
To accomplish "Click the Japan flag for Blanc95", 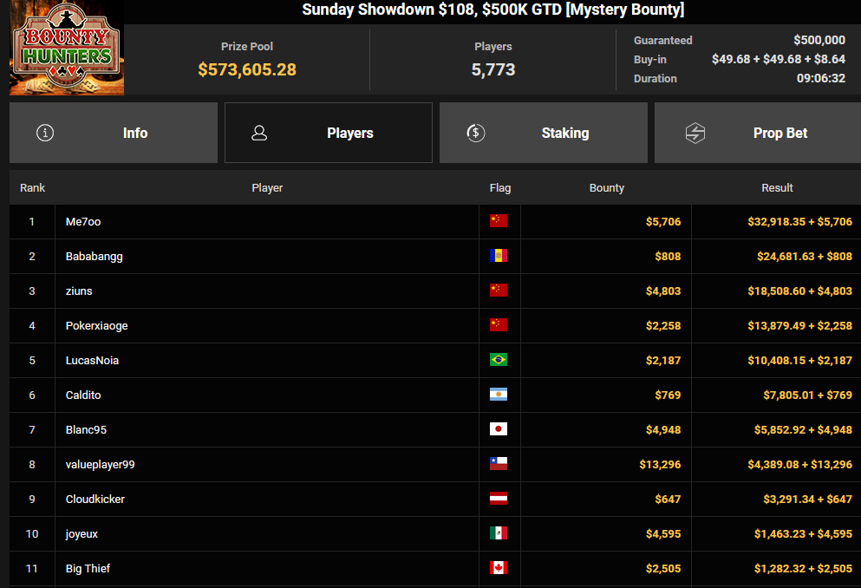I will pyautogui.click(x=499, y=428).
